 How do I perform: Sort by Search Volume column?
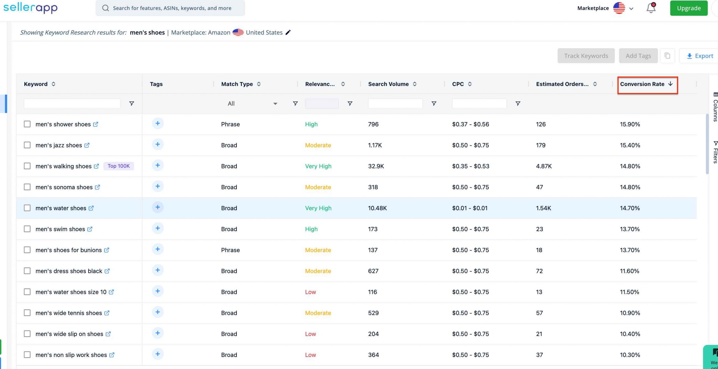[x=415, y=84]
